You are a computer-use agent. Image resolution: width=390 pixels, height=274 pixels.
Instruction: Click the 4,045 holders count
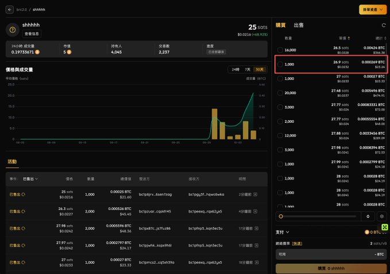coord(116,52)
